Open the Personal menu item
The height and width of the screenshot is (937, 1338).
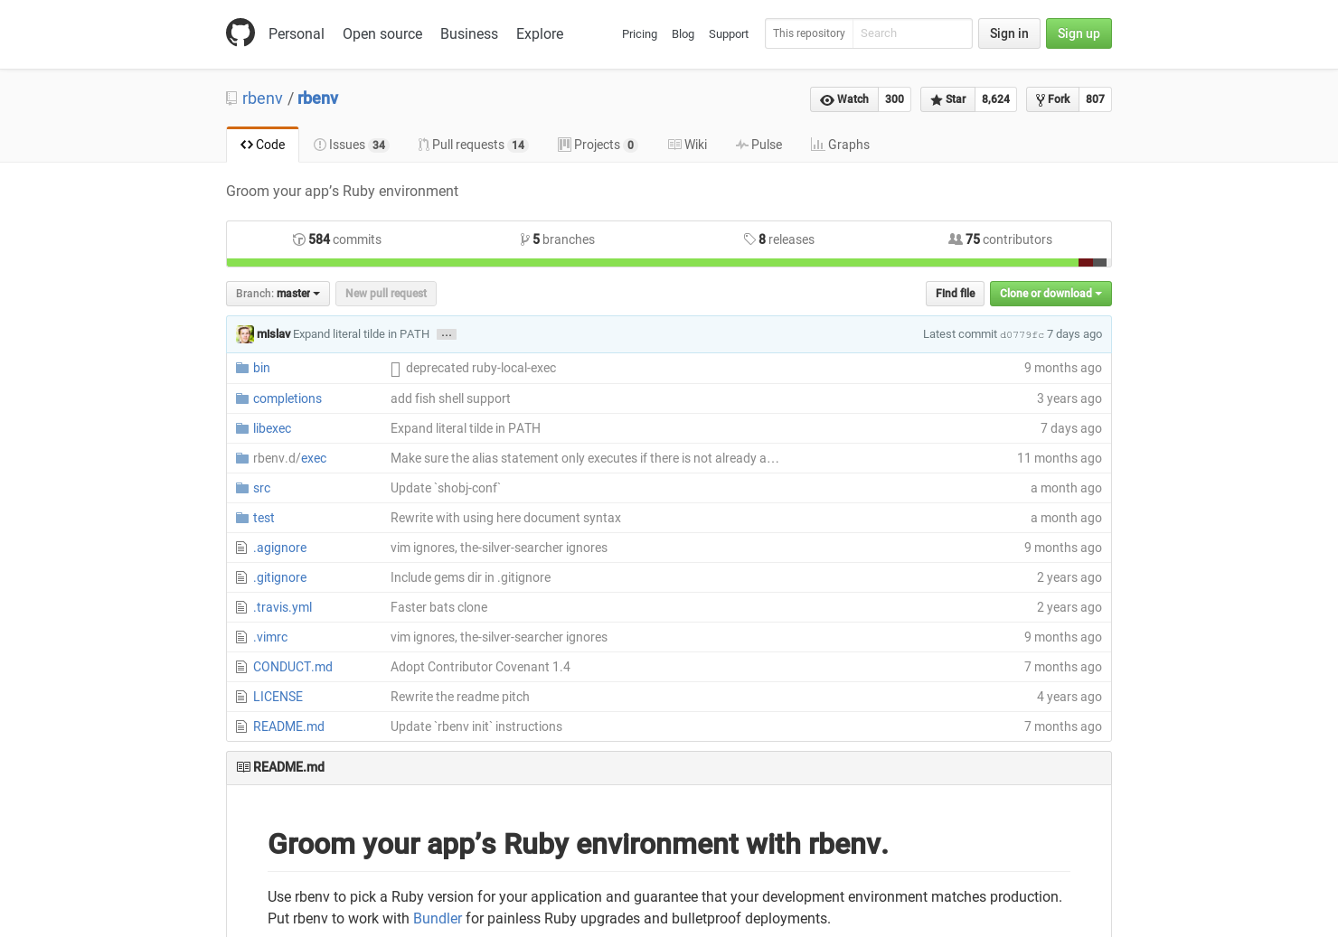pos(297,33)
